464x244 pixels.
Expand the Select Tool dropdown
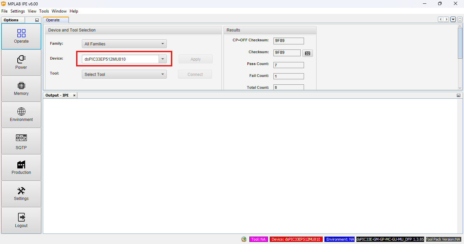coord(124,74)
